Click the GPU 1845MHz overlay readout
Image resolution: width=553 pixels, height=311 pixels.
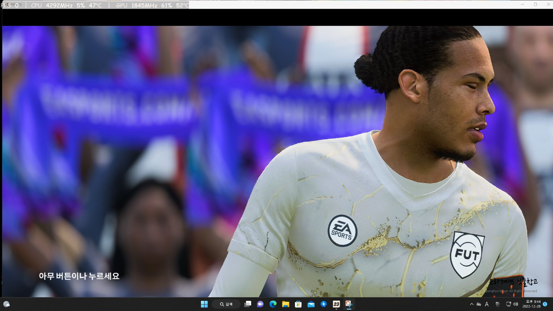(152, 5)
